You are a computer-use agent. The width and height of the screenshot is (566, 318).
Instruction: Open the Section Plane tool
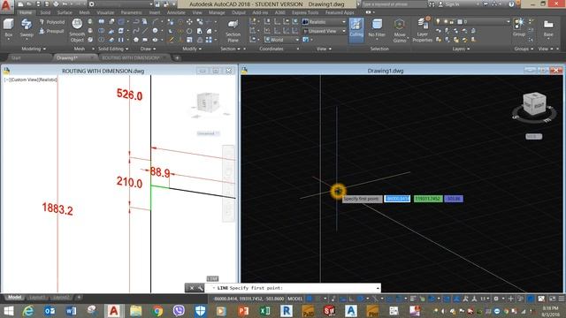coord(233,30)
